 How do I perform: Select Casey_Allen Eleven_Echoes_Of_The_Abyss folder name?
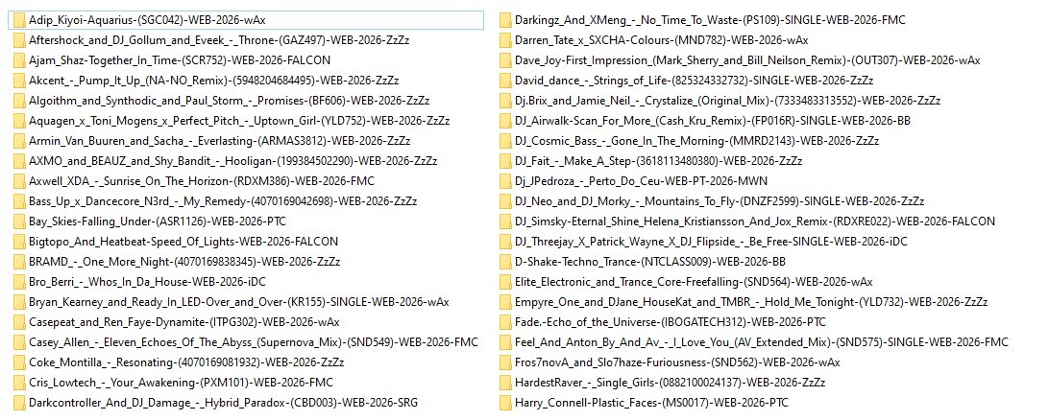254,342
